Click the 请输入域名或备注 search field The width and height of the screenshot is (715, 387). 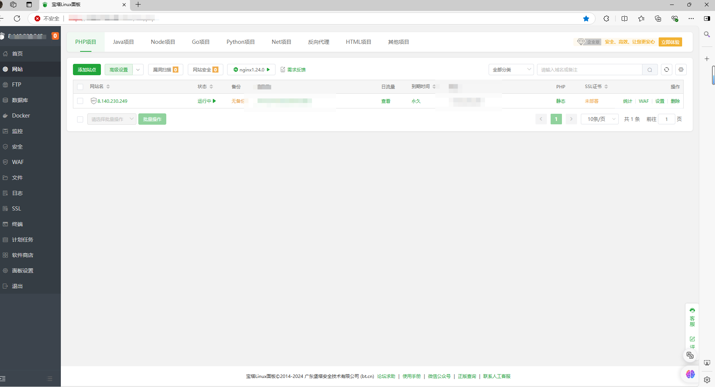590,70
